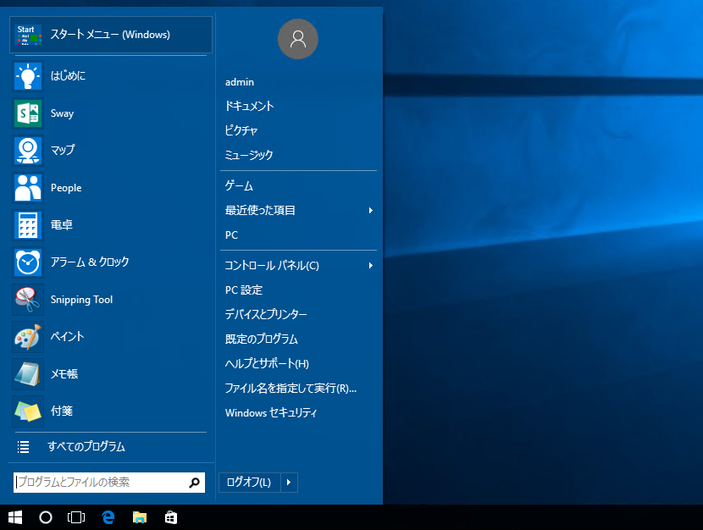
Task: Open the アラーム & クロック icon
Action: pyautogui.click(x=28, y=262)
